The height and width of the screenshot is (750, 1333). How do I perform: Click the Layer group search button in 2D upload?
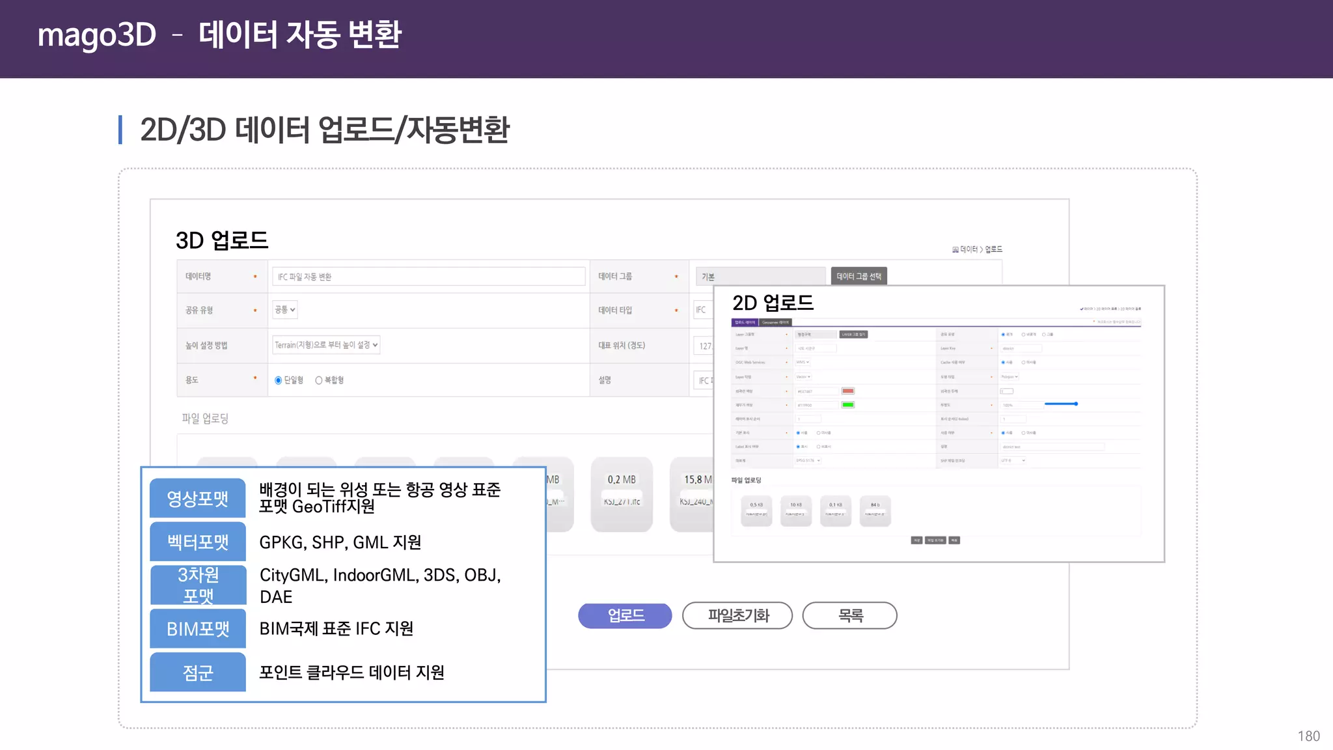coord(853,334)
